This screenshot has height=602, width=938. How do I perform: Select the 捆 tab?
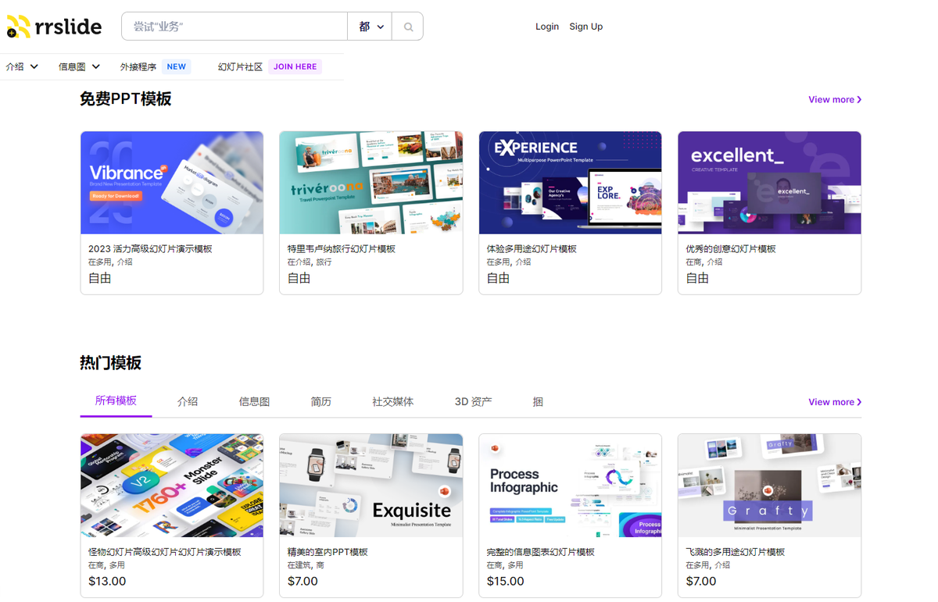[x=538, y=402]
